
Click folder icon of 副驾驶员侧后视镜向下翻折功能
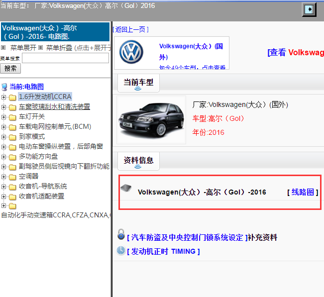[x=12, y=167]
